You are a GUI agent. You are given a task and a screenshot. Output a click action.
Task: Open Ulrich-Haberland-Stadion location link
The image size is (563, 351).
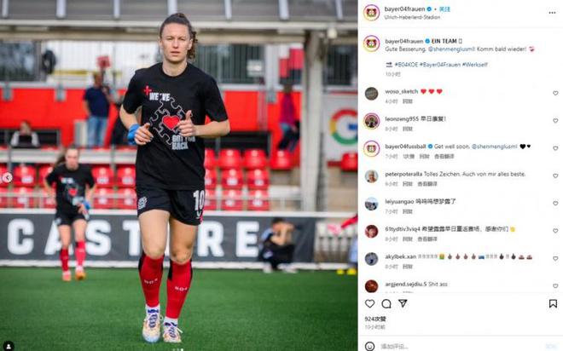pyautogui.click(x=412, y=17)
